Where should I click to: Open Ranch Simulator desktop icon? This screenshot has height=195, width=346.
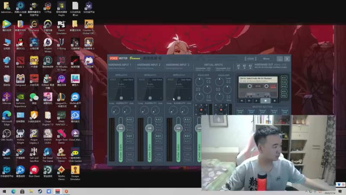(61, 27)
